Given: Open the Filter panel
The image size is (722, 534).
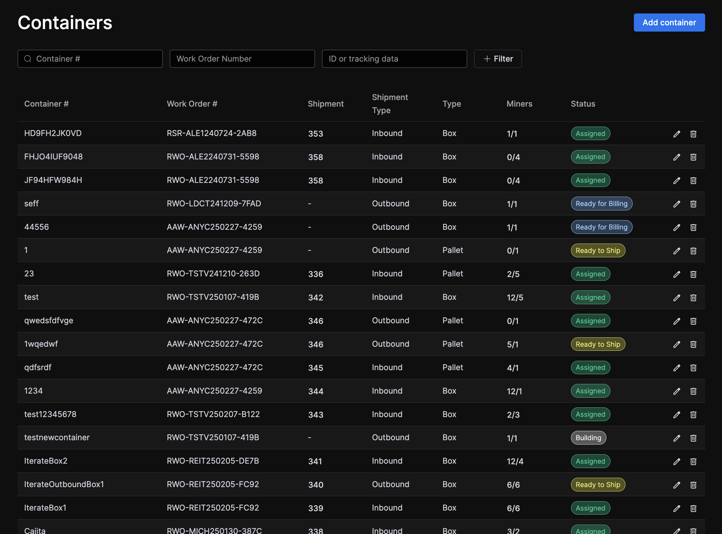Looking at the screenshot, I should click(x=498, y=59).
